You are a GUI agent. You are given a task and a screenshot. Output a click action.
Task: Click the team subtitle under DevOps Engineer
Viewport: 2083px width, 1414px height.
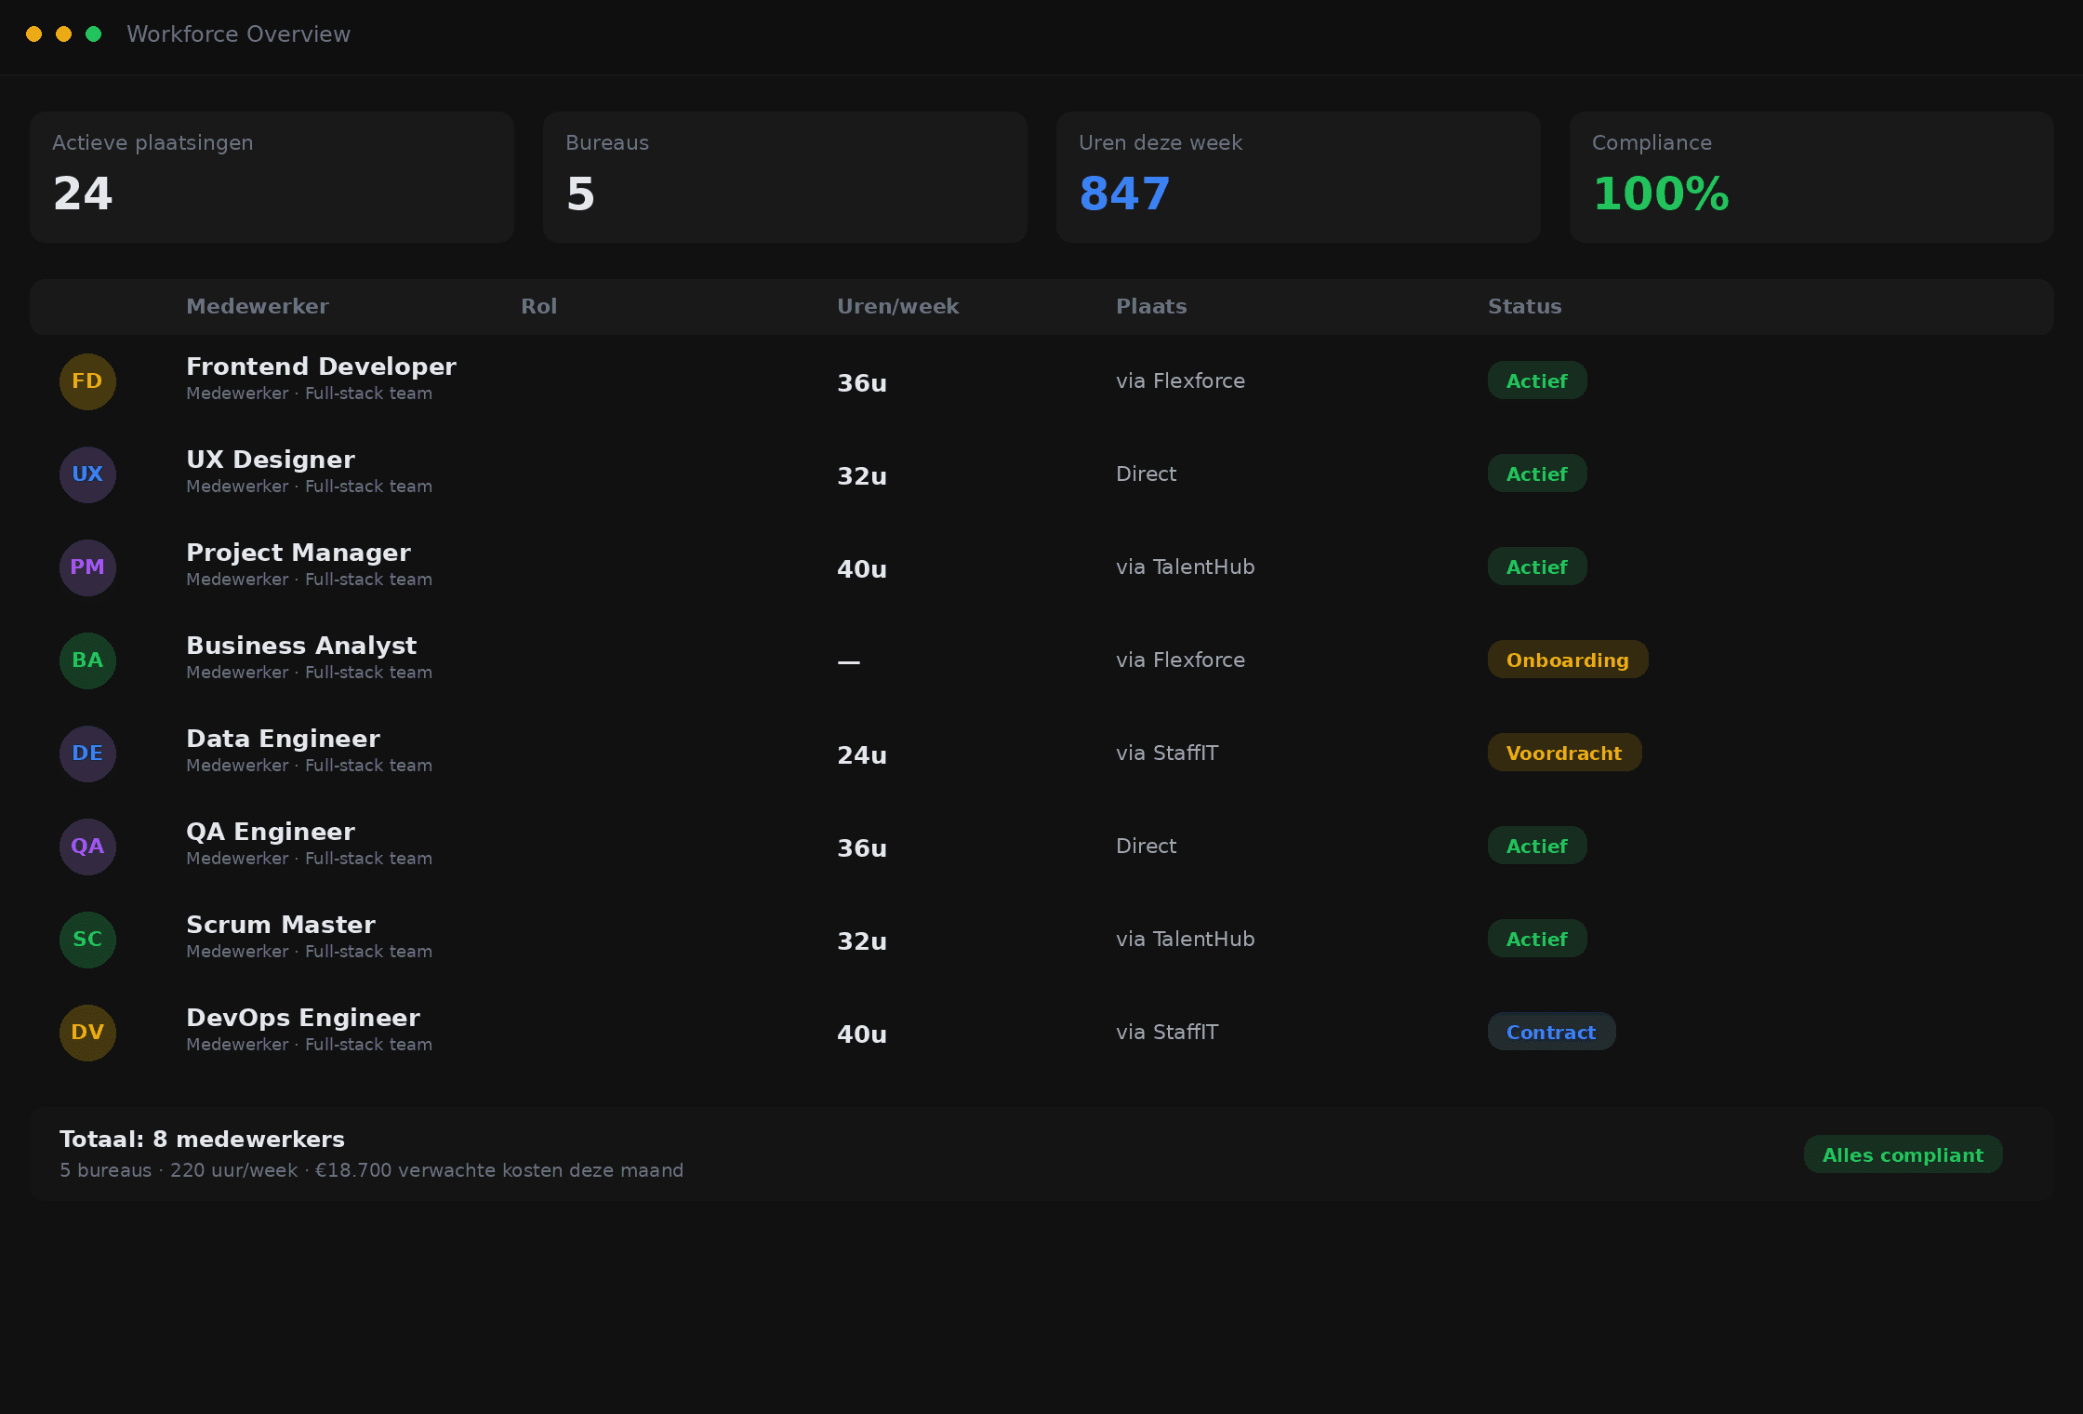click(309, 1045)
